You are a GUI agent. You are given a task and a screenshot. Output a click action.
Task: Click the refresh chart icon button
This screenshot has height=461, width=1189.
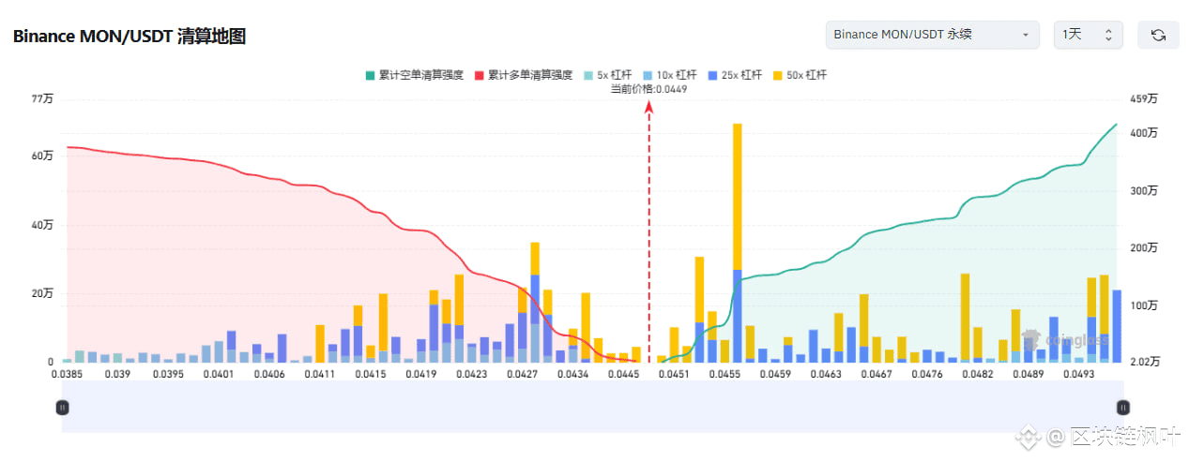point(1158,35)
